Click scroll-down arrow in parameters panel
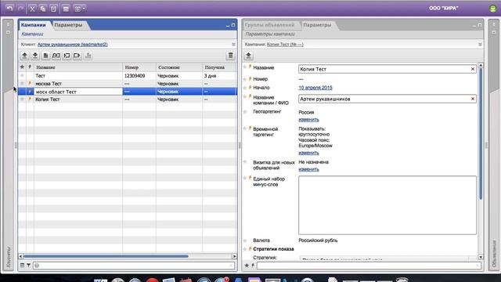The width and height of the screenshot is (501, 282). pyautogui.click(x=481, y=257)
